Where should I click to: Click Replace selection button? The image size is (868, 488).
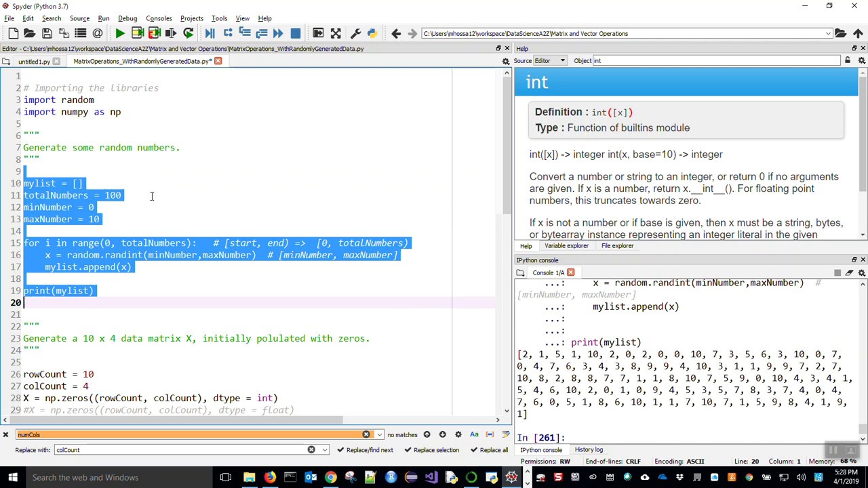[x=431, y=449]
